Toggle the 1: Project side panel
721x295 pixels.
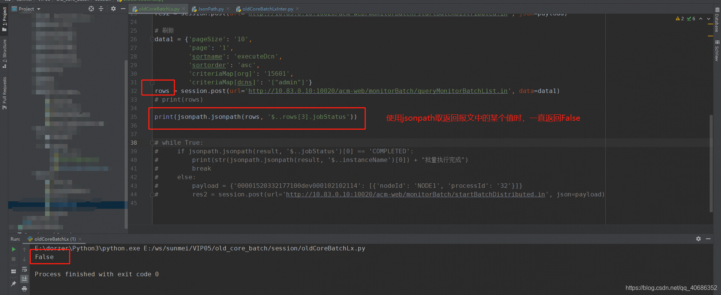5,19
